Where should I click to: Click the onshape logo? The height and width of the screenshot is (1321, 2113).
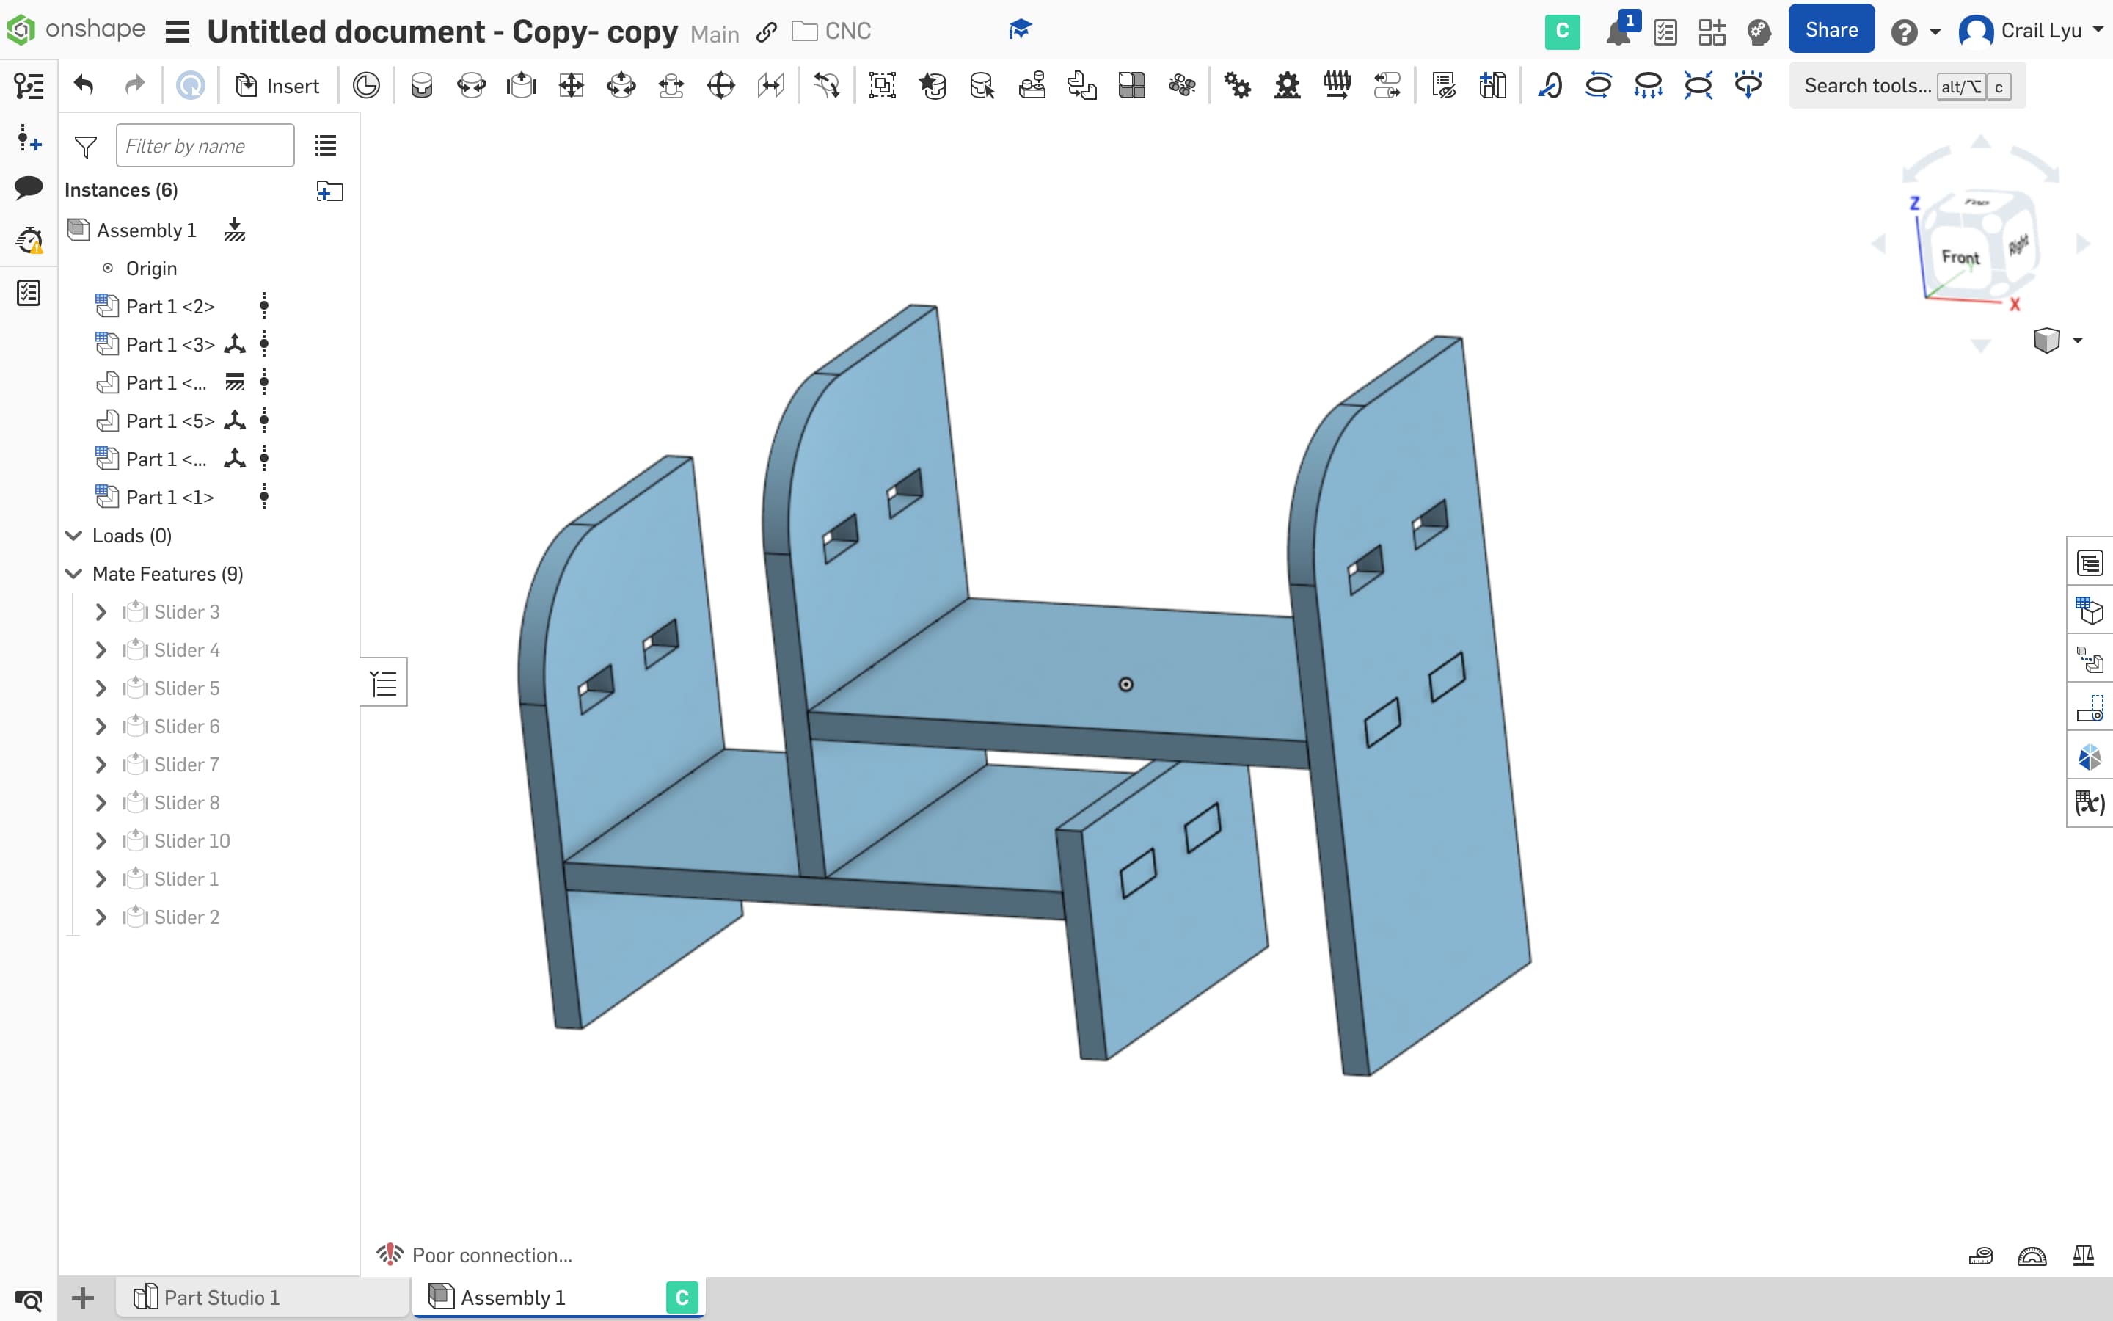point(76,31)
